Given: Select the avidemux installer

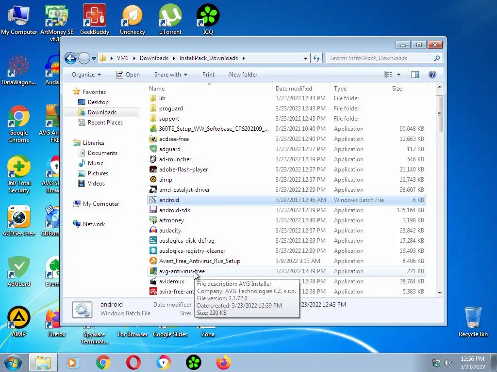Looking at the screenshot, I should point(171,281).
